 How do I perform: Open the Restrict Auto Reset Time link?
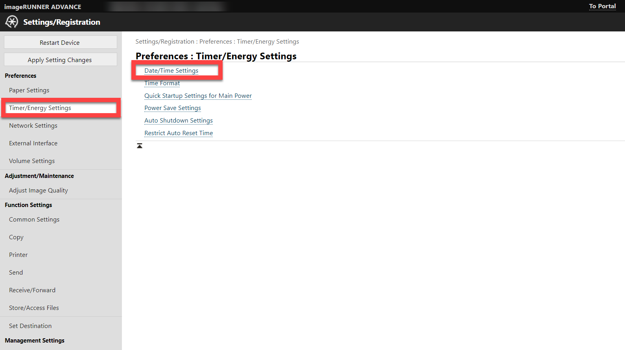(179, 133)
